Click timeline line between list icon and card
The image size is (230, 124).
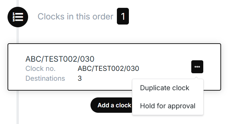[17, 35]
